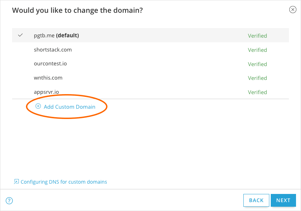Click the "Would you like to change" heading
Image resolution: width=301 pixels, height=211 pixels.
(78, 10)
